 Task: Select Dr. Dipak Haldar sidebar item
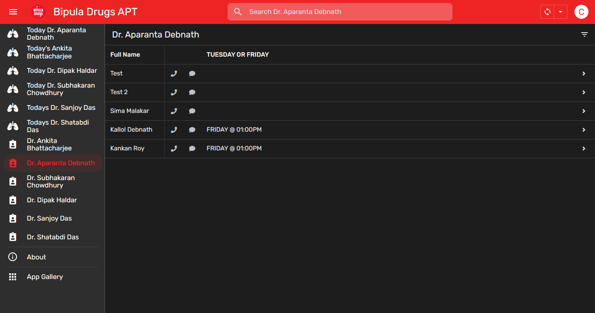(52, 200)
